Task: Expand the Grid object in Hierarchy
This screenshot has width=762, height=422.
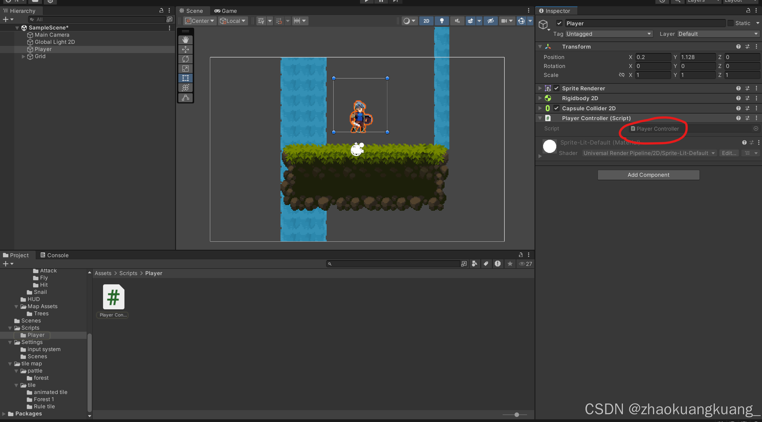Action: [x=23, y=56]
